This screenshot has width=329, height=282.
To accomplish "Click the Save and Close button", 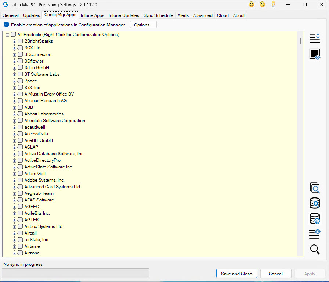I will click(x=236, y=274).
